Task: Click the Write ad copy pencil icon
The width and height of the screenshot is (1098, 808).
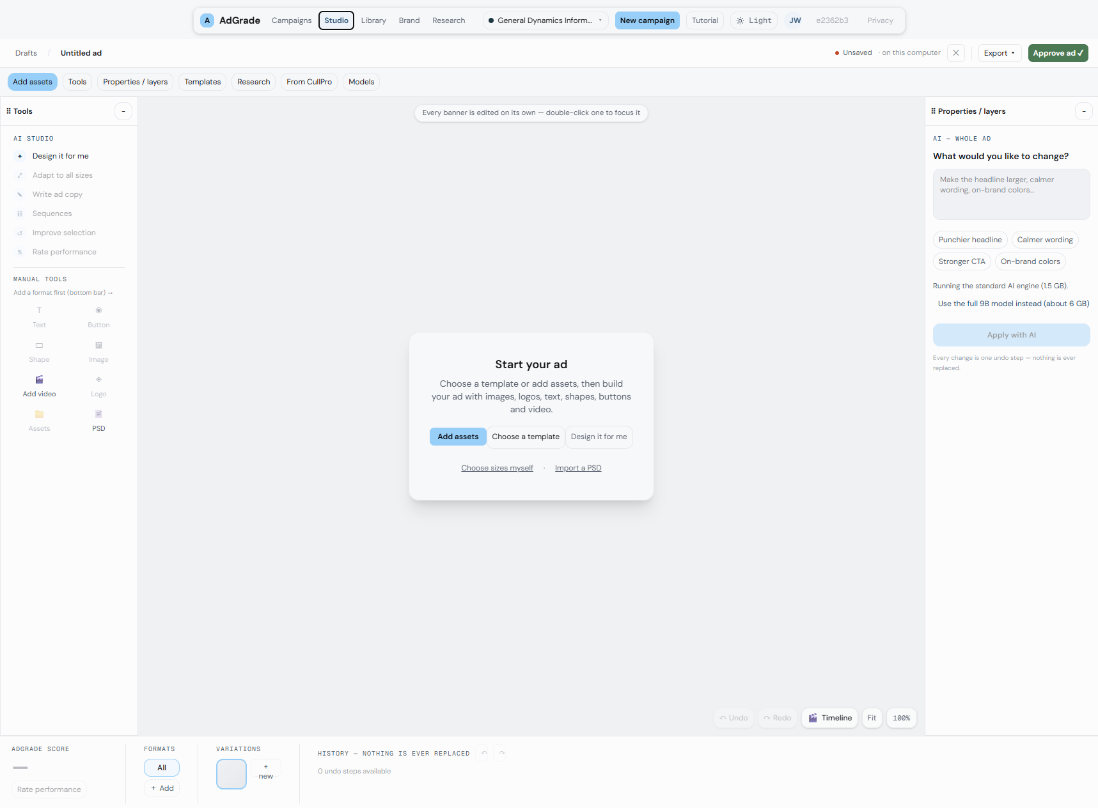Action: point(20,194)
